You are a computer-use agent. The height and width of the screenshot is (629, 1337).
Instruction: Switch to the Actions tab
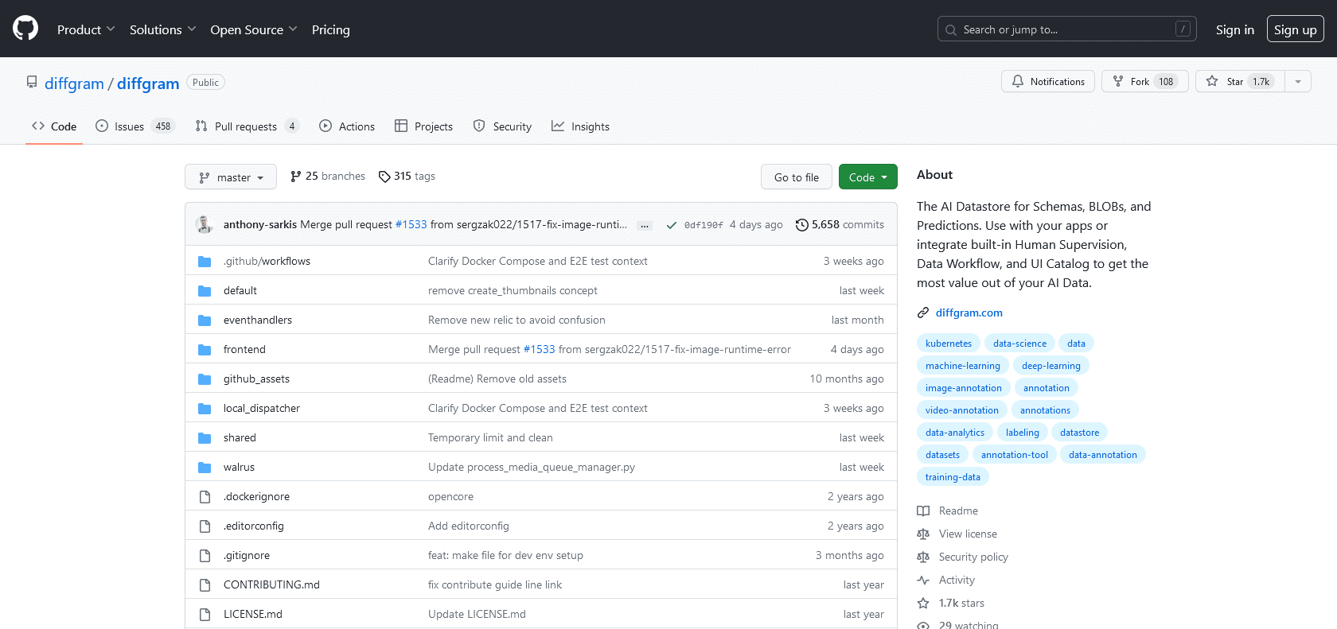point(347,126)
